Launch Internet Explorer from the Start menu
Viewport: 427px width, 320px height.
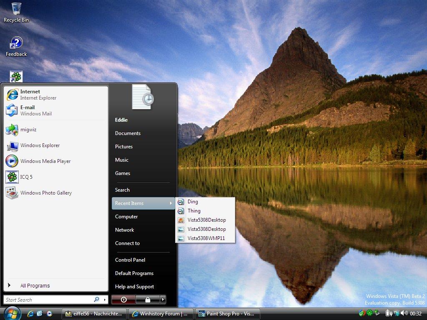[x=31, y=94]
